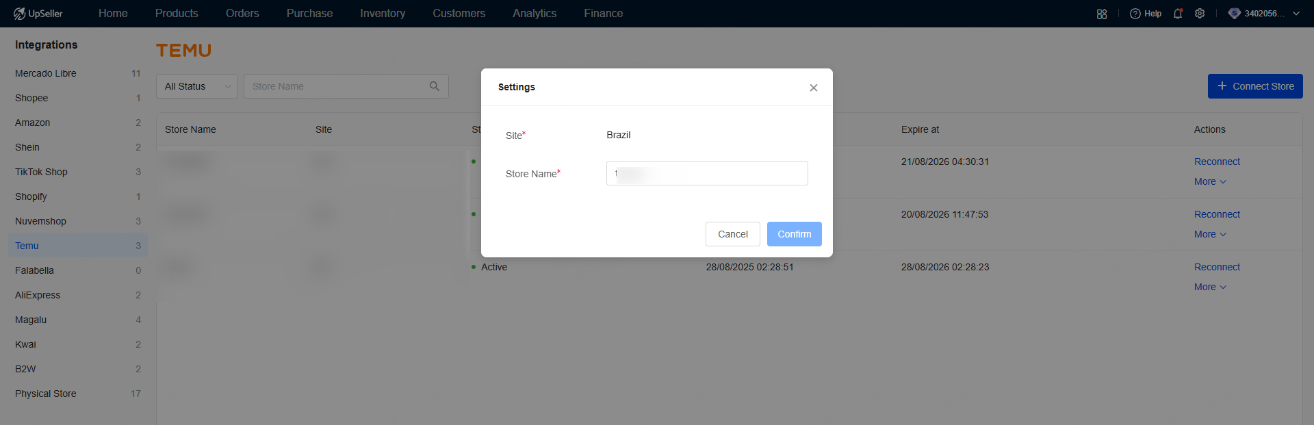Click the TEMU page logo
The height and width of the screenshot is (425, 1314).
183,51
